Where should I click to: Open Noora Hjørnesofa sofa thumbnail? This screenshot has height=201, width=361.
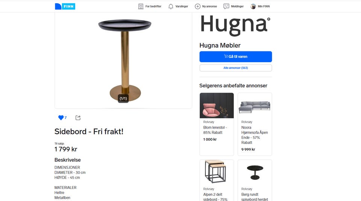click(255, 105)
